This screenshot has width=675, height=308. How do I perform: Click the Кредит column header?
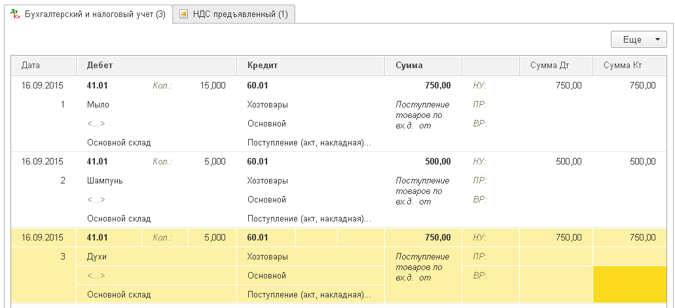(x=262, y=66)
